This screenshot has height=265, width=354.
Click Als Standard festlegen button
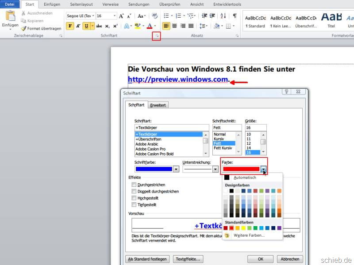tap(147, 259)
